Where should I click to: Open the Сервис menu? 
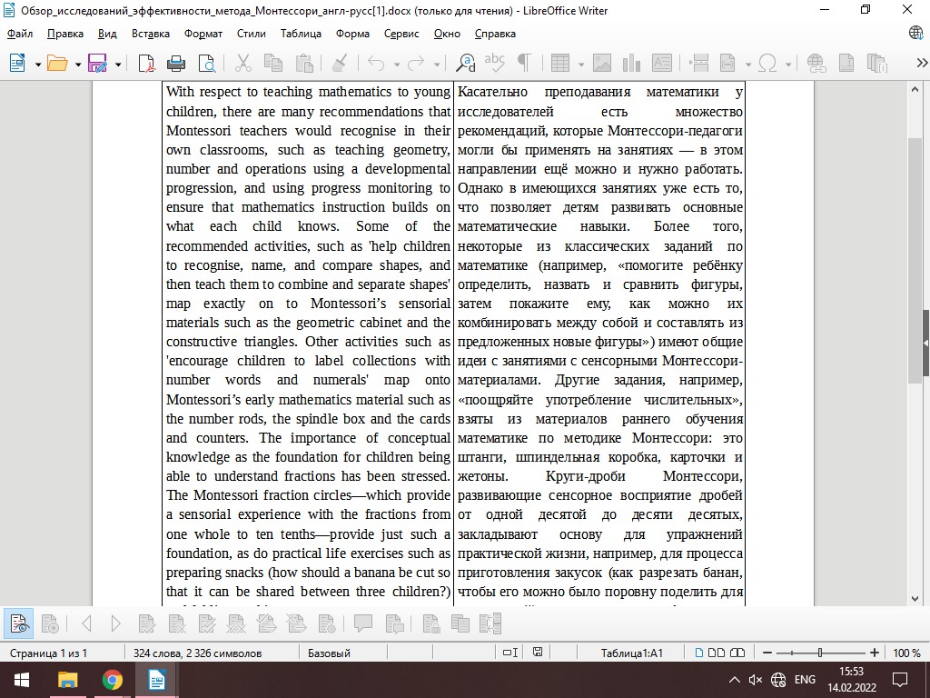coord(401,34)
